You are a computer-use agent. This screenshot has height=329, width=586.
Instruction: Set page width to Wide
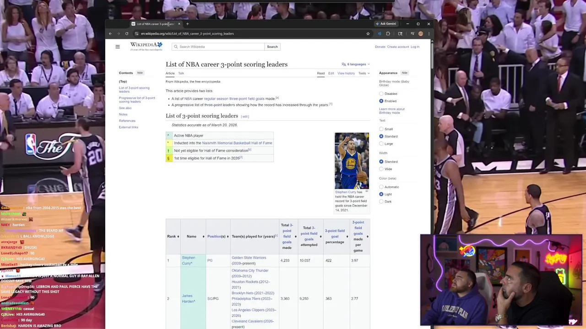(x=381, y=169)
